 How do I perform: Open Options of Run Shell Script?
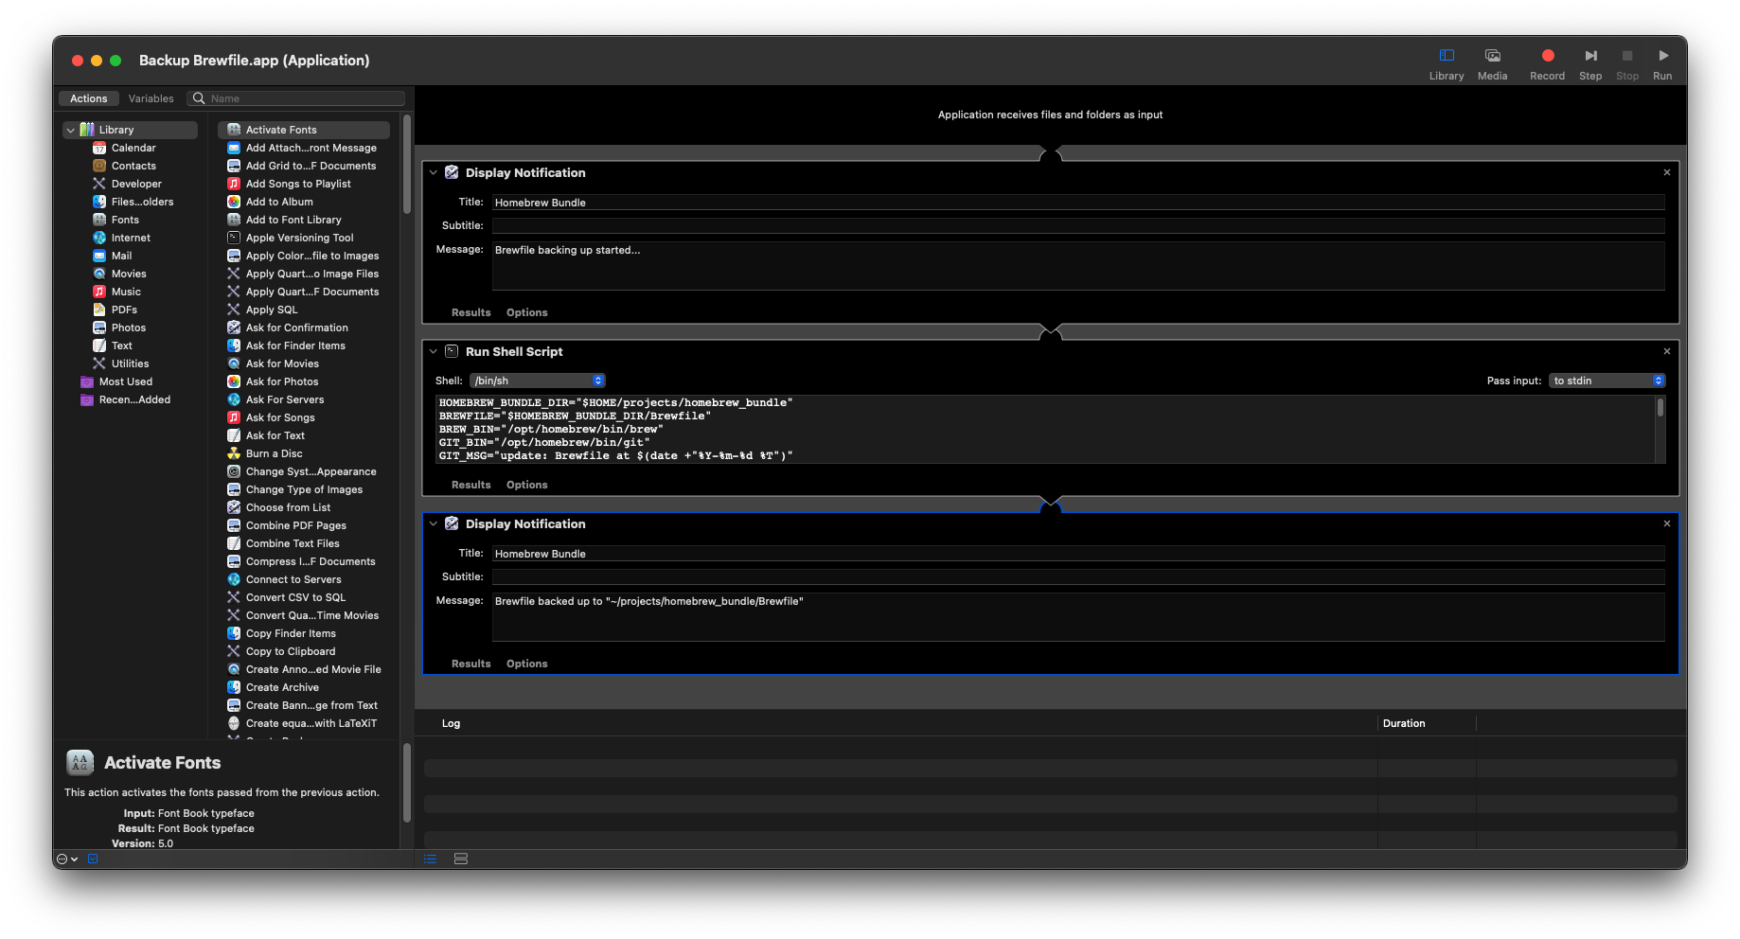(x=526, y=485)
